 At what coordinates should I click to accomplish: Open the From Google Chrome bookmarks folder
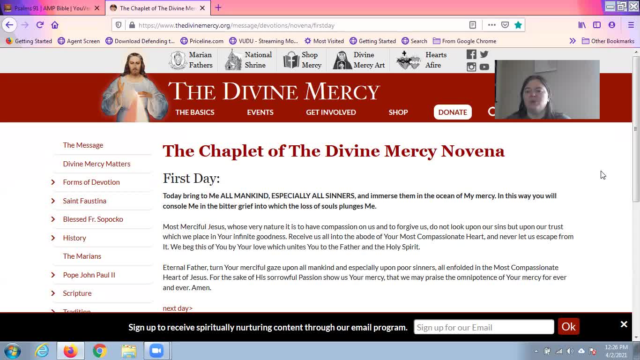click(x=464, y=41)
